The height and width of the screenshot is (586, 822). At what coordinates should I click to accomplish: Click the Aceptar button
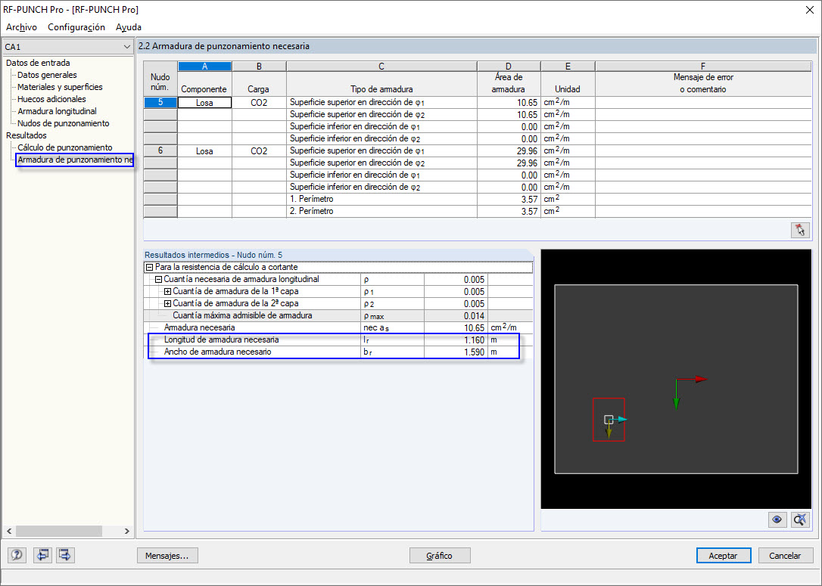[724, 555]
